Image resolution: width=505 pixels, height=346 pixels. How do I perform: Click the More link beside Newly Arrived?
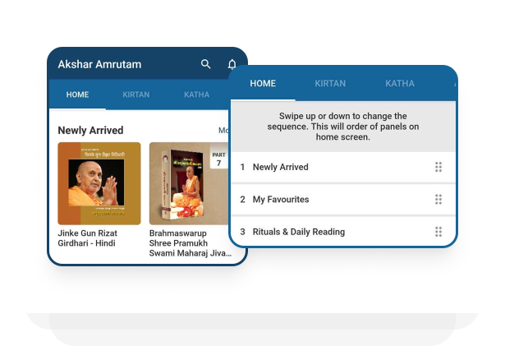[x=223, y=130]
